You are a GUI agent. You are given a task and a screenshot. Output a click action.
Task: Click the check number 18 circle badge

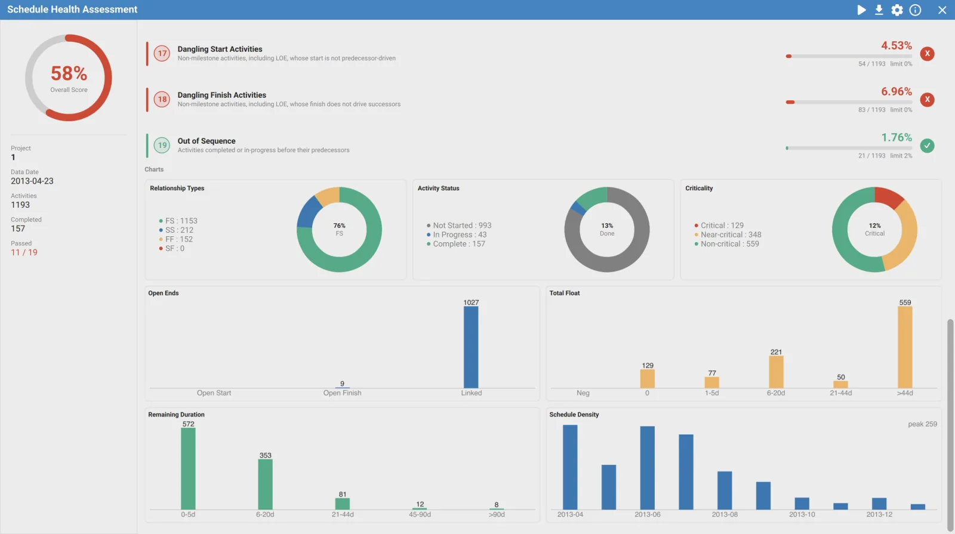[x=162, y=100]
